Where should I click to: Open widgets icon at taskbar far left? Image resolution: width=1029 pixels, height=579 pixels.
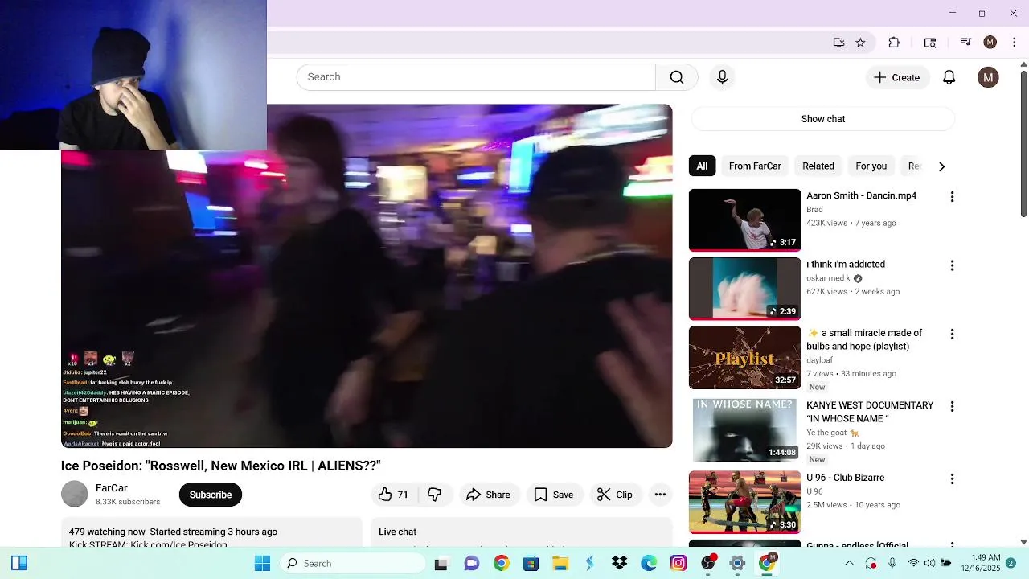click(x=19, y=563)
